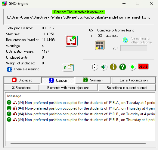This screenshot has height=150, width=158.
Task: Click the green info icon on 1º FLB Tuesday row
Action: pos(9,114)
